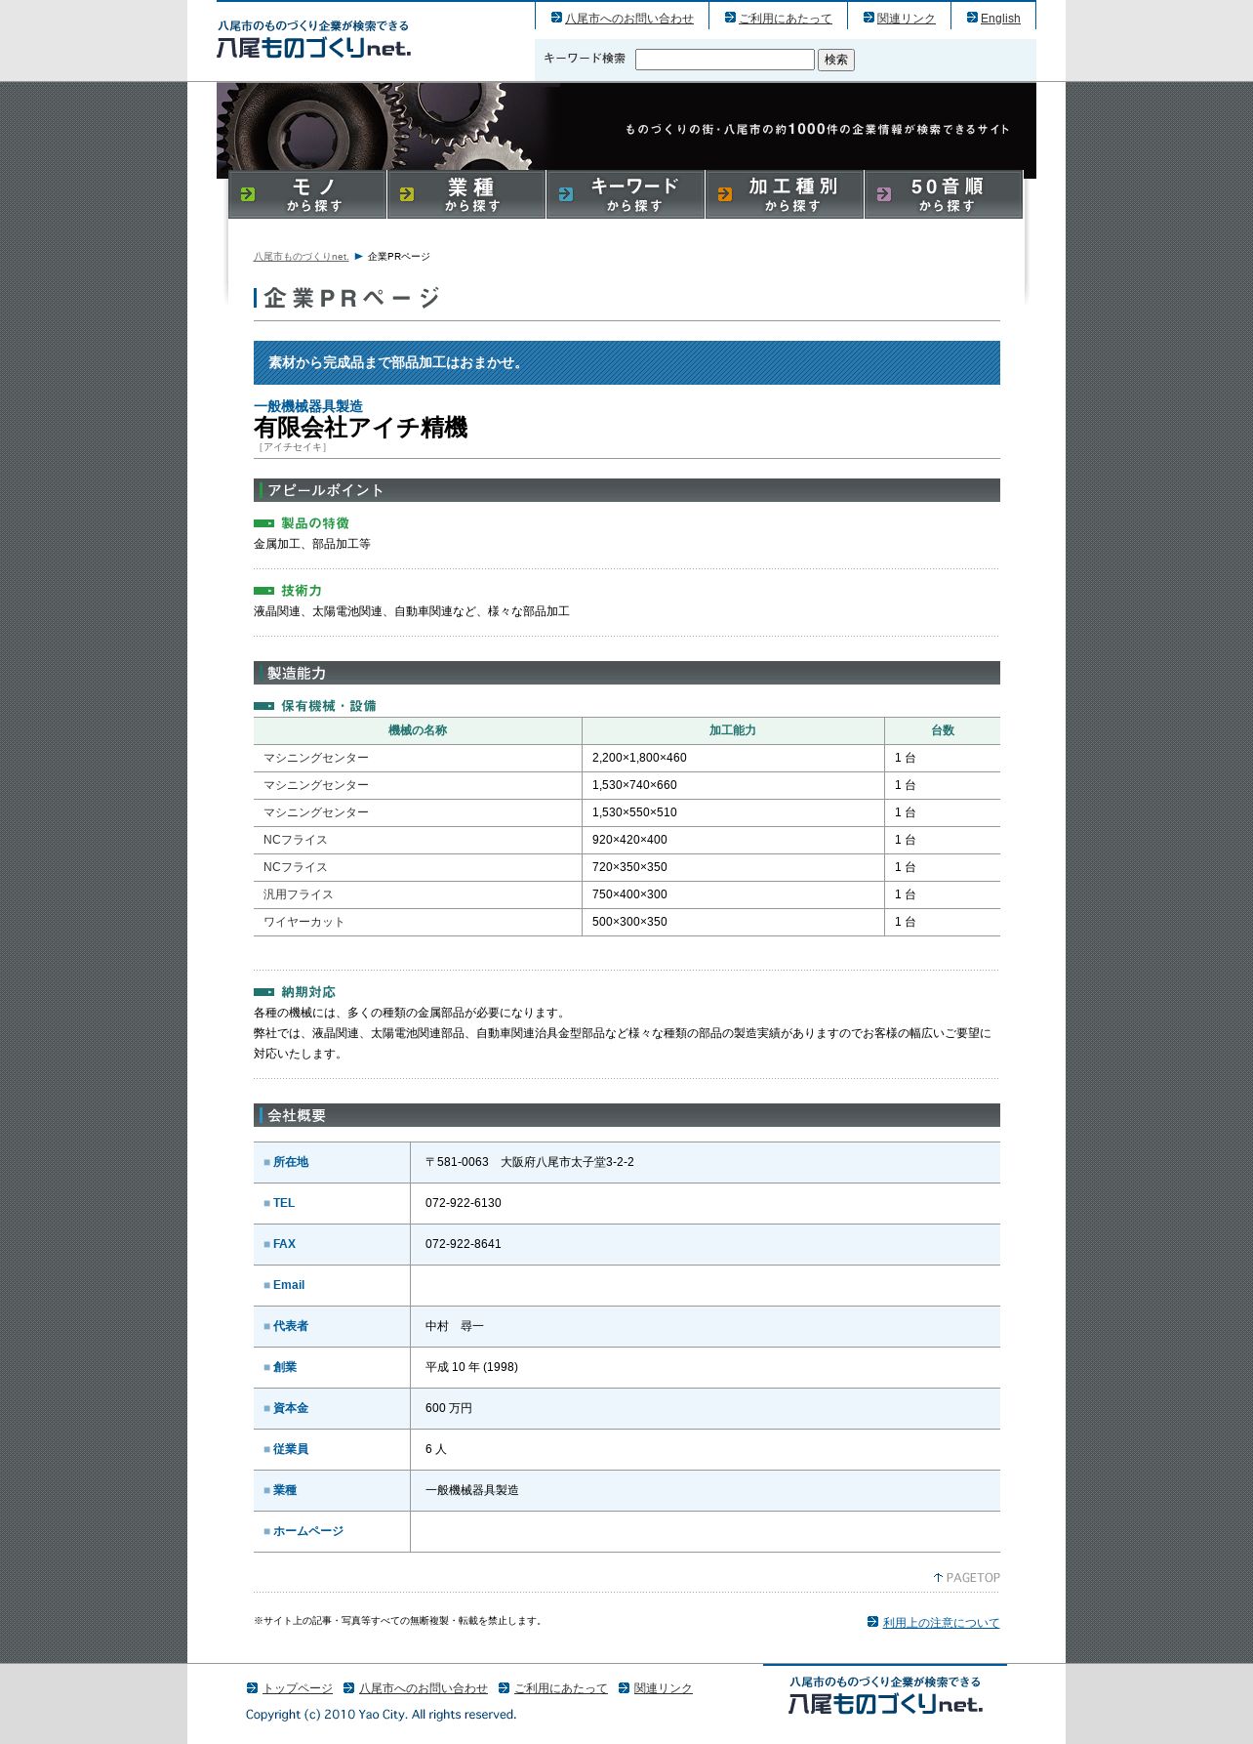Click the arrow icon beside header 関連リンク
The height and width of the screenshot is (1744, 1253).
(x=869, y=18)
